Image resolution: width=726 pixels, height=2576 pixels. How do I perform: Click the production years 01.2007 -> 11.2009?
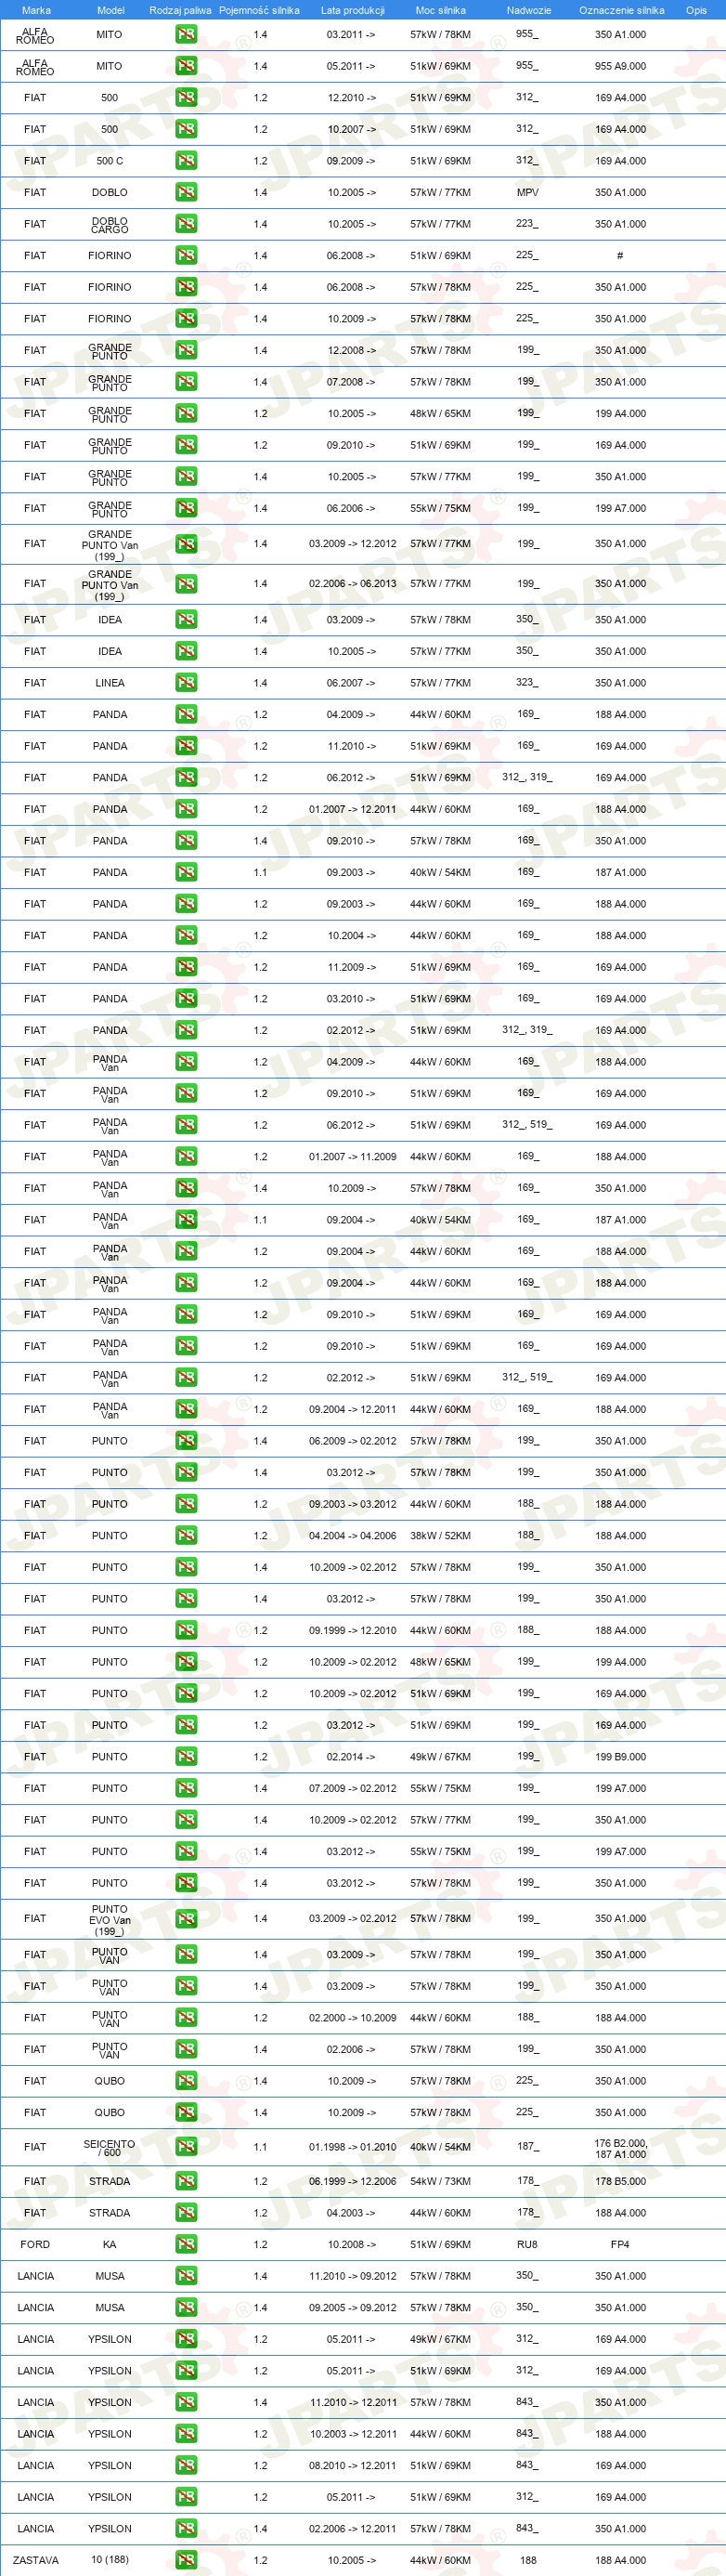[x=352, y=1157]
